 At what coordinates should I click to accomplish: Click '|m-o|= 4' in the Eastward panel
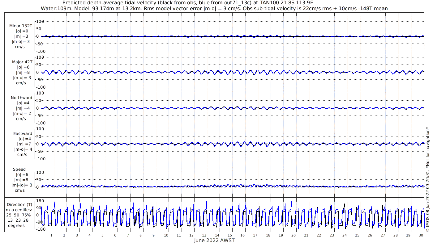pos(23,149)
